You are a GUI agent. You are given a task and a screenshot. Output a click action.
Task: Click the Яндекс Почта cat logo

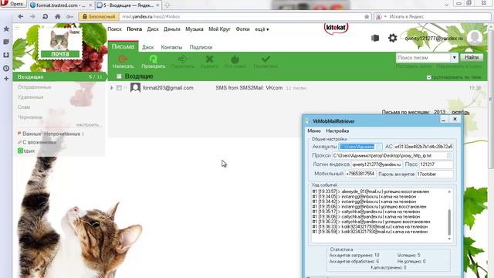pos(60,43)
